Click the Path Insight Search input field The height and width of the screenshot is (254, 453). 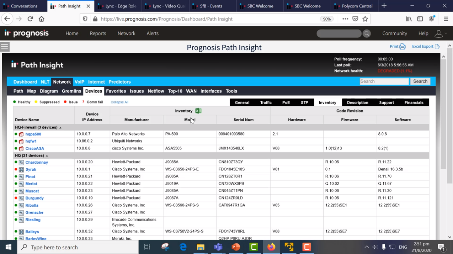384,81
